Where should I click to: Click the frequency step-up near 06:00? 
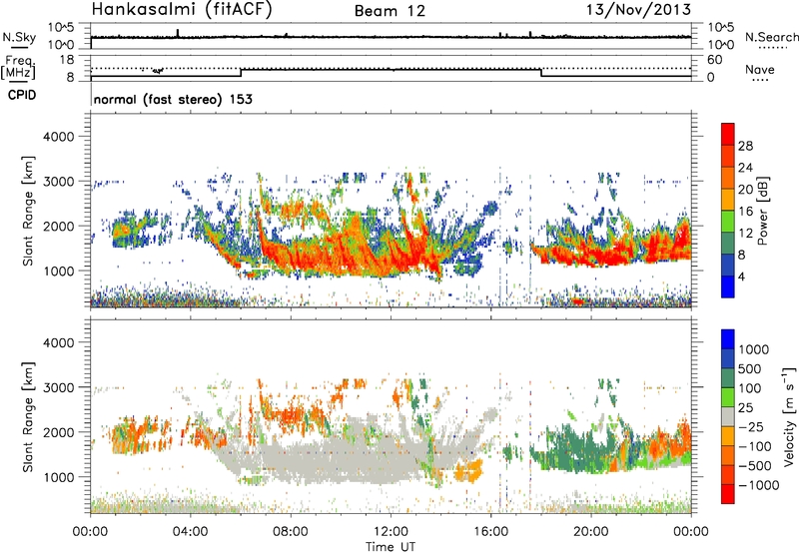point(241,72)
